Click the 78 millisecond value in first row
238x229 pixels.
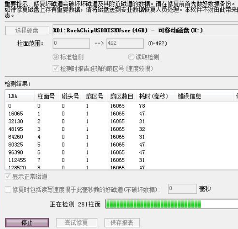click(142, 106)
